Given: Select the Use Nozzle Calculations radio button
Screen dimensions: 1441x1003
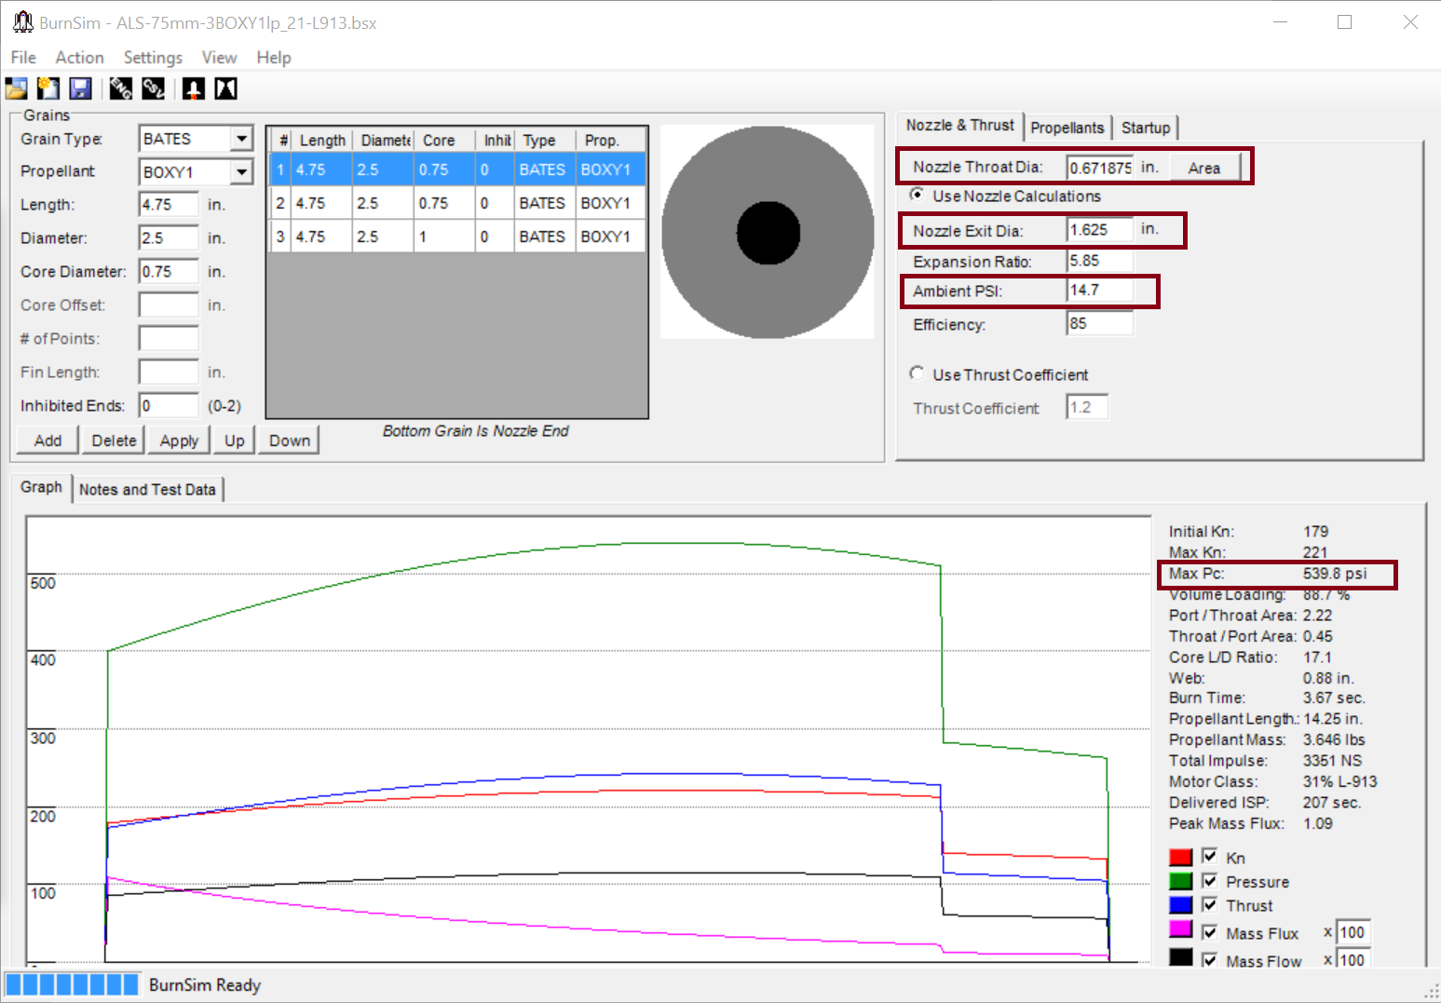Looking at the screenshot, I should 918,195.
